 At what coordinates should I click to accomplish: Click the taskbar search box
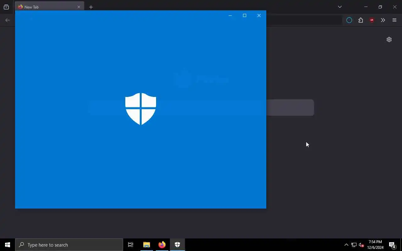click(x=69, y=245)
